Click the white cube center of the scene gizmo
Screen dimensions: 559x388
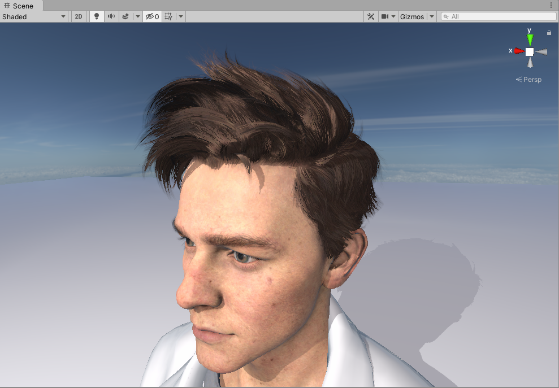[529, 51]
